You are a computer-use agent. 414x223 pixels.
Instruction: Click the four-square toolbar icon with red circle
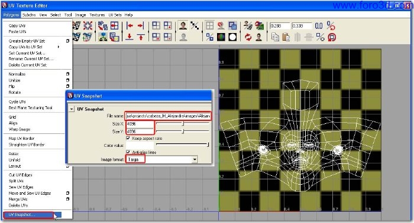pos(156,37)
